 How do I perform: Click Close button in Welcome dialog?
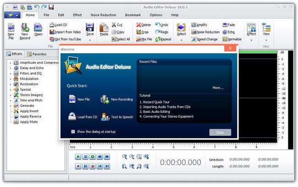[x=220, y=132]
